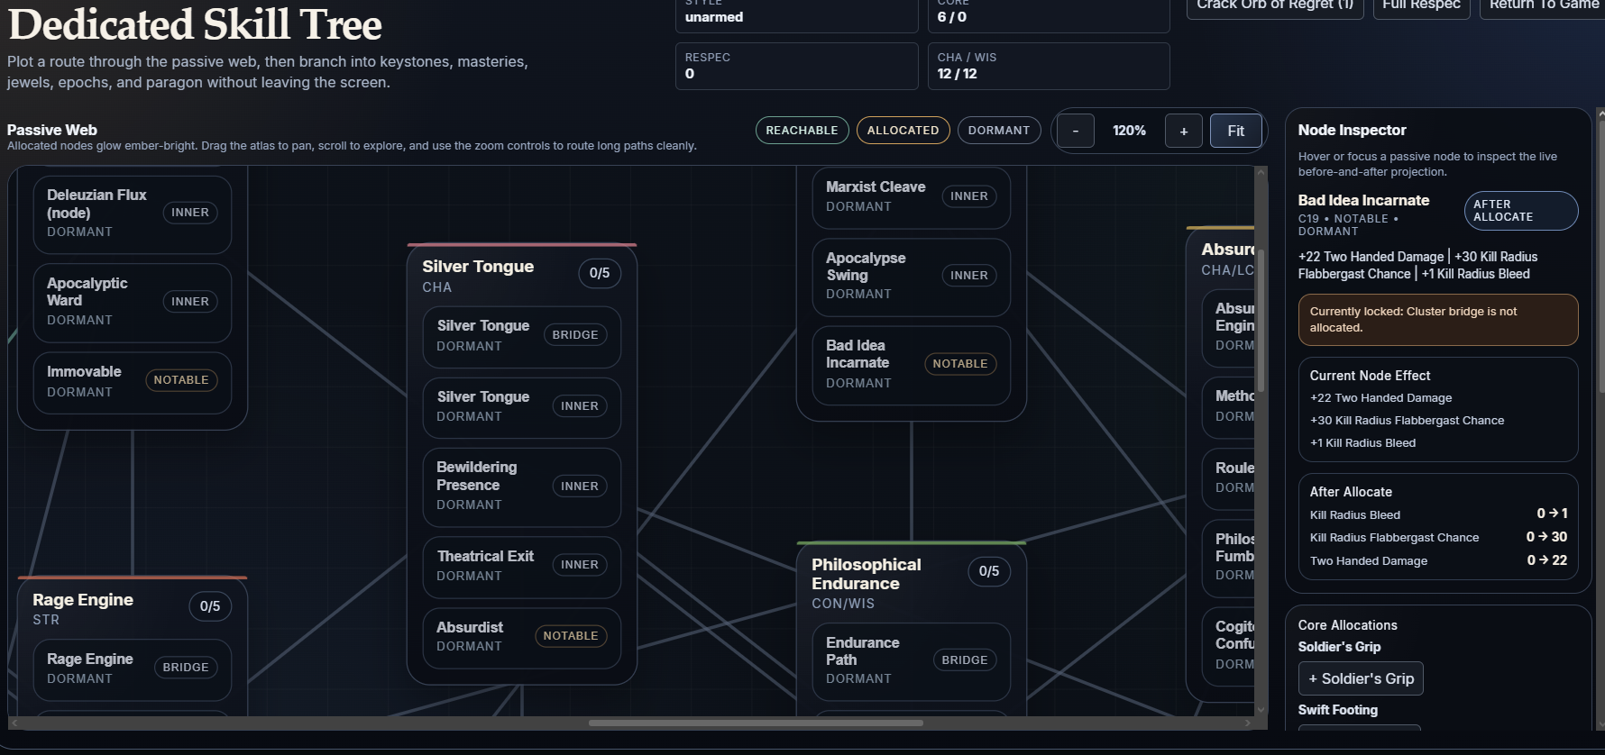Select the Theatrical Exit node

click(521, 567)
